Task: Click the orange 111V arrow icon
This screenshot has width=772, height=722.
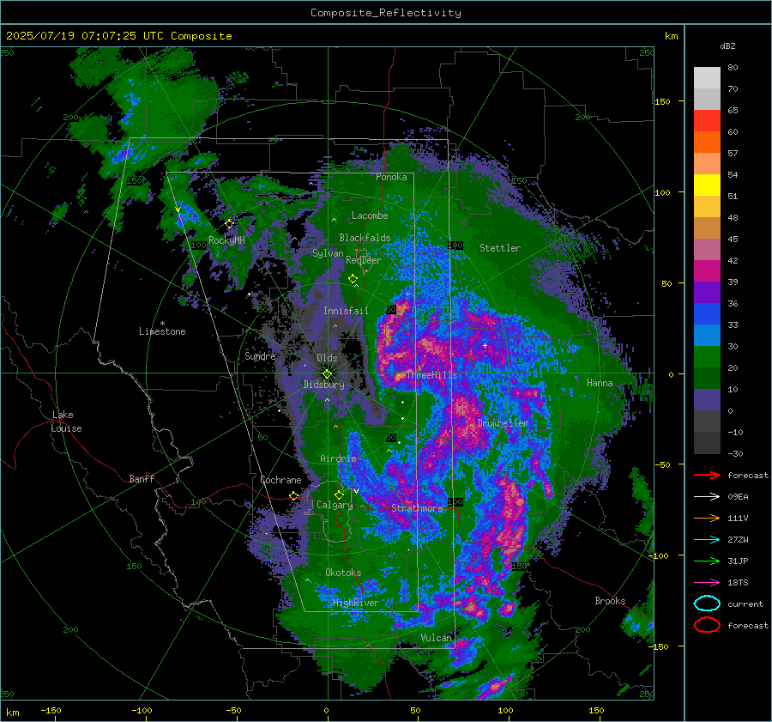Action: click(707, 518)
